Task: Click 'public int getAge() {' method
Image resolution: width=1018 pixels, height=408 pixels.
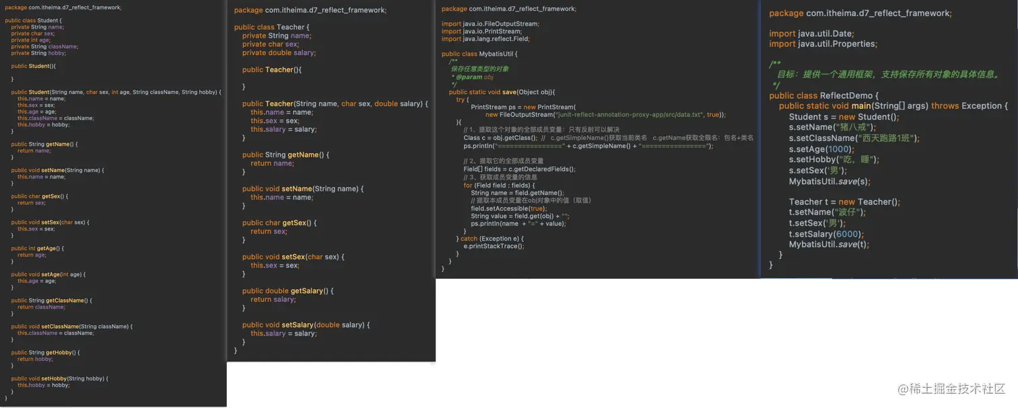Action: coord(38,248)
